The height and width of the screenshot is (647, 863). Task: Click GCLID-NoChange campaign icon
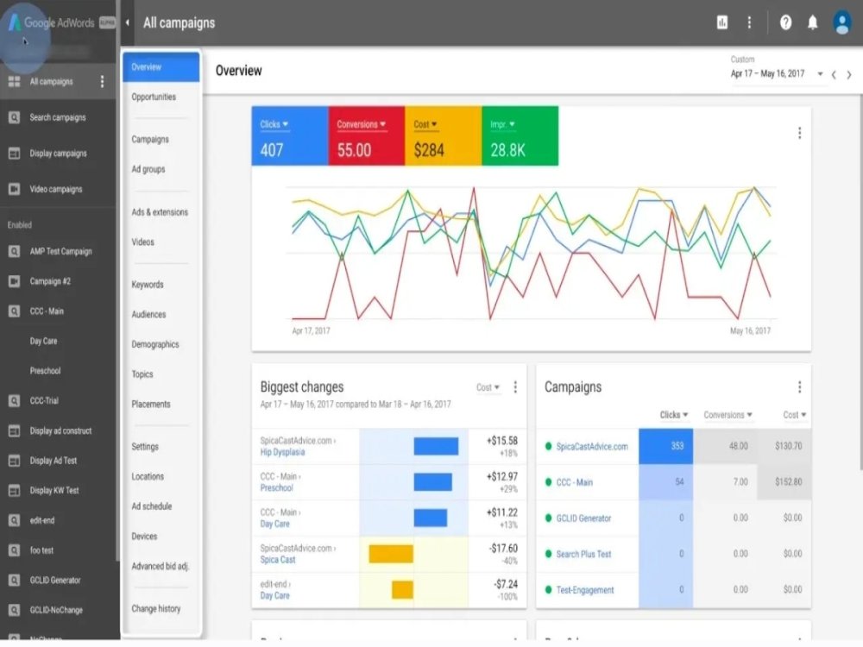pyautogui.click(x=15, y=610)
